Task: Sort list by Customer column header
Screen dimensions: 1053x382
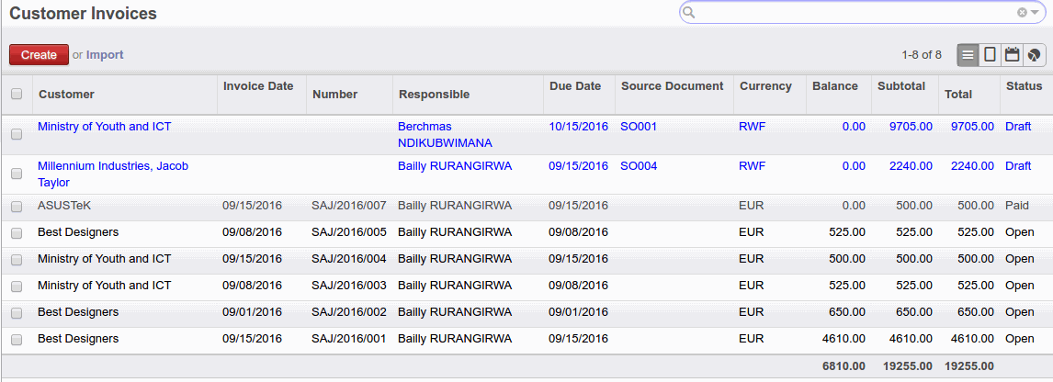Action: [x=66, y=95]
